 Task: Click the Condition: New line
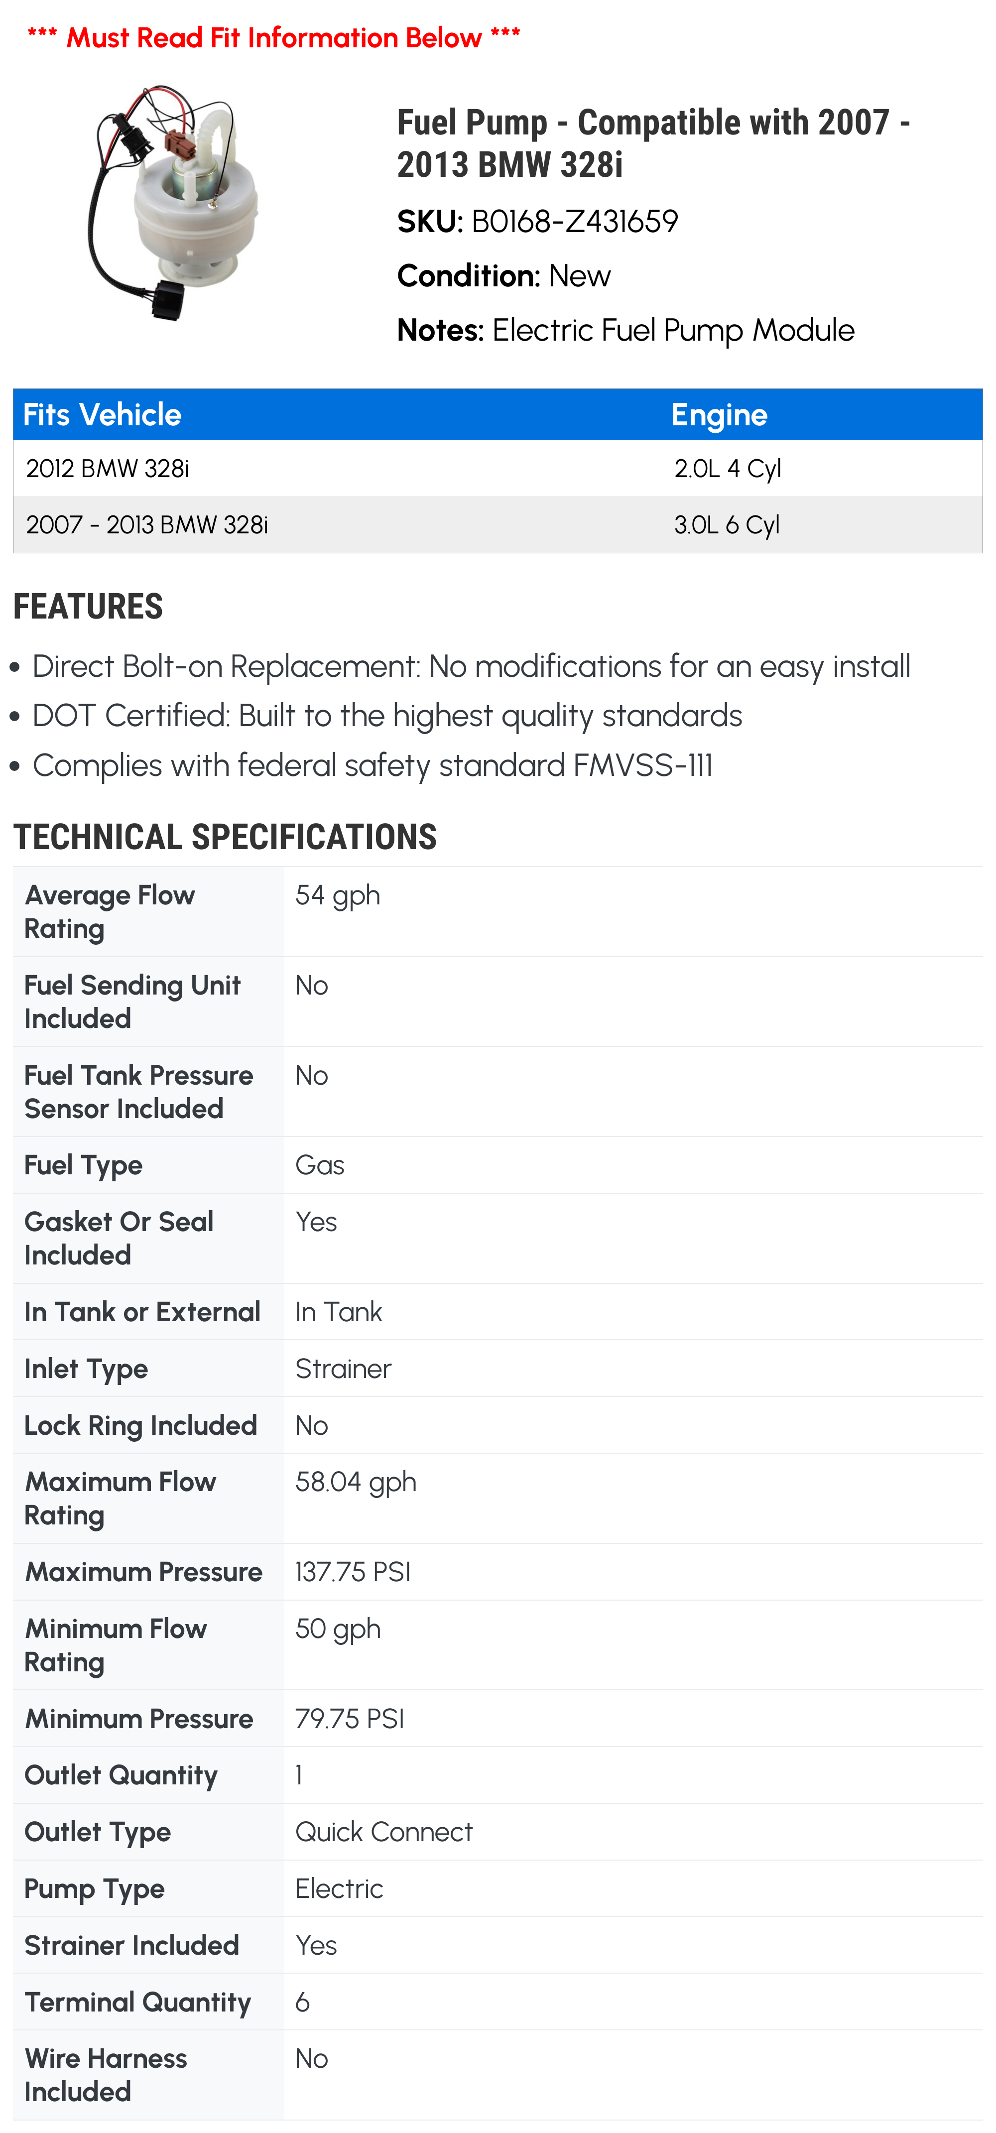point(503,276)
